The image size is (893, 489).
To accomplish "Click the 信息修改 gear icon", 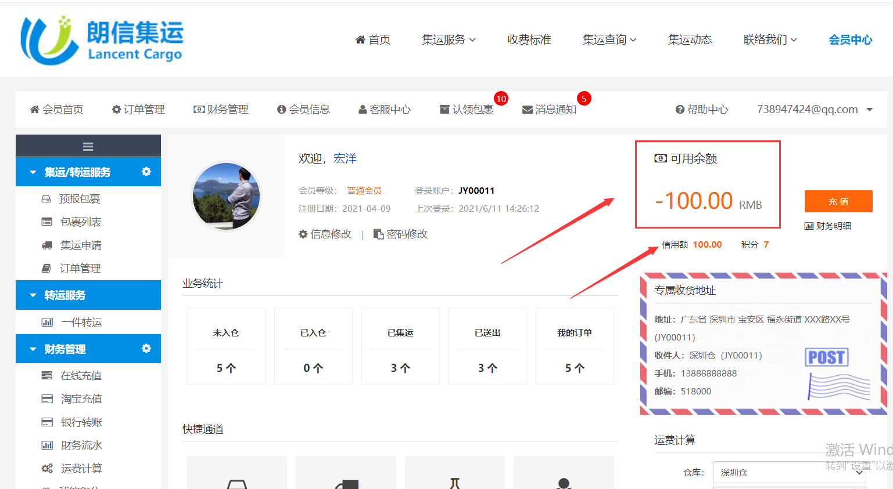I will 303,234.
